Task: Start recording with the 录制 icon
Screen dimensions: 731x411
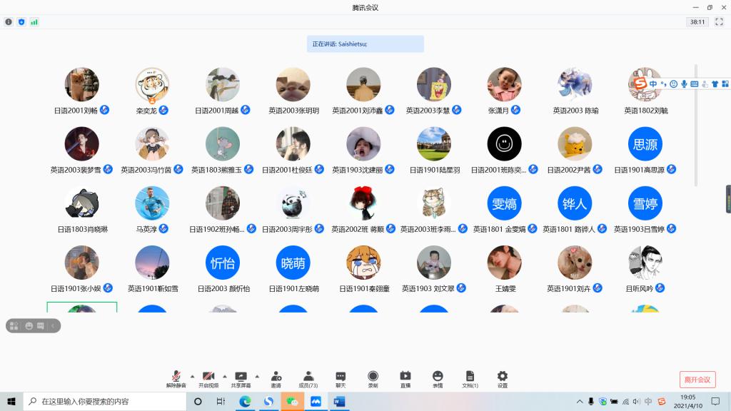Action: click(373, 379)
